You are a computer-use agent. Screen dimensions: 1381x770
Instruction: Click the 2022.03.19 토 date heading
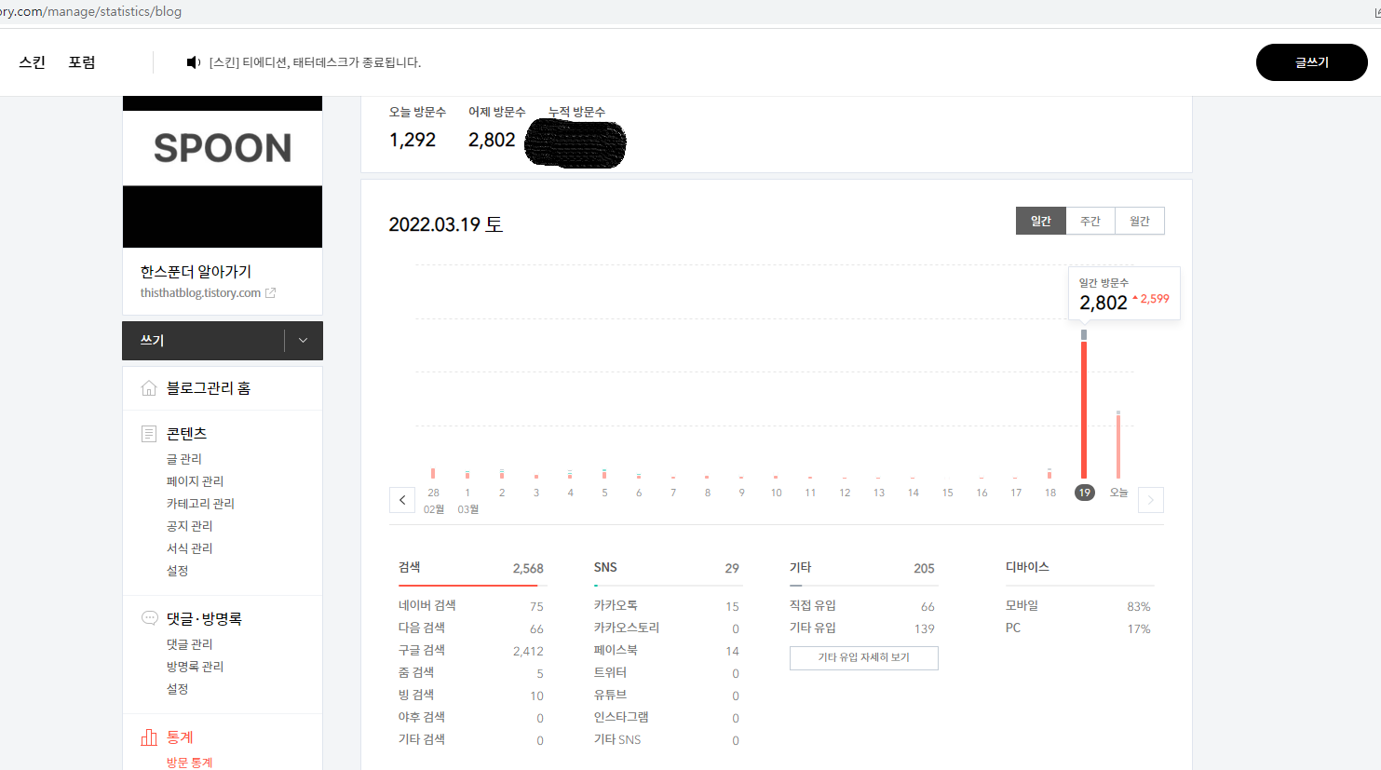446,224
